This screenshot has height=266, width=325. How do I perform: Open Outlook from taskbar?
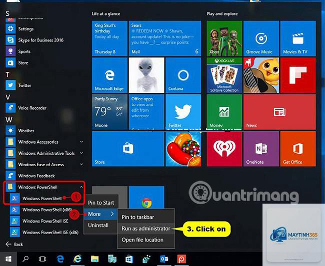coord(164,259)
